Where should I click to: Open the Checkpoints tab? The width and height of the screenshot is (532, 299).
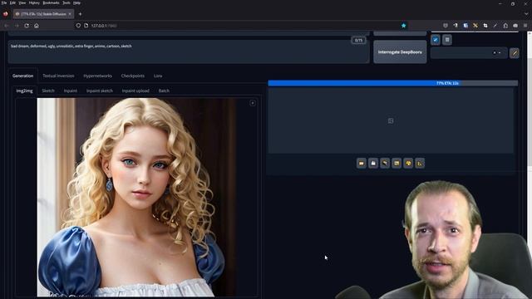click(x=133, y=76)
